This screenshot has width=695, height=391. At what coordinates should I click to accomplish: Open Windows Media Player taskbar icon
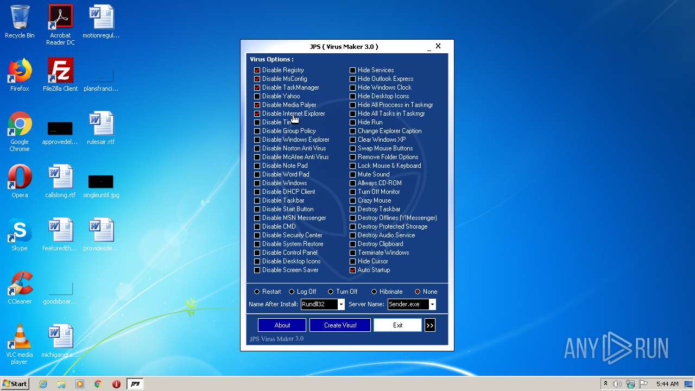[x=80, y=384]
